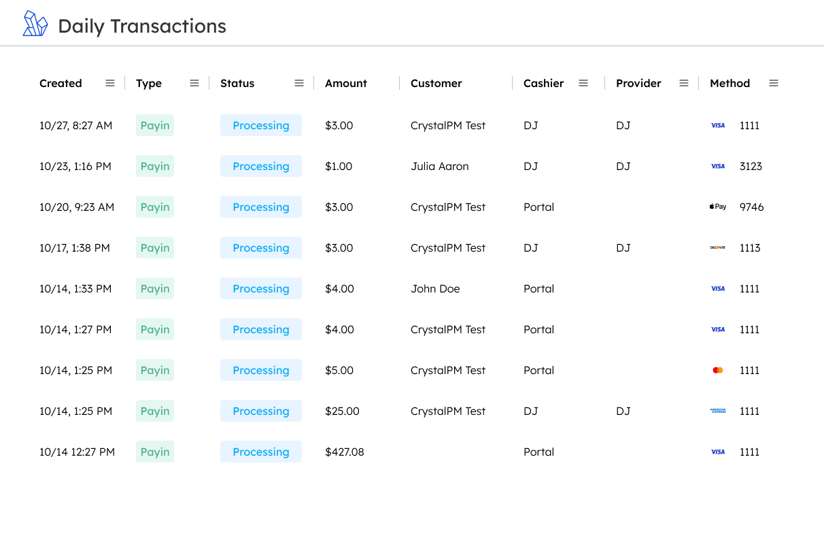Open the Method column menu icon
824x555 pixels.
(x=774, y=83)
